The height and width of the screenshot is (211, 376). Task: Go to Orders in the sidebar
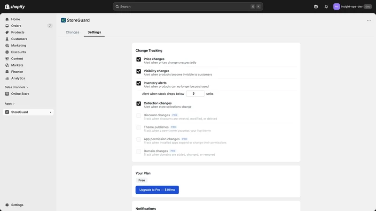point(16,26)
